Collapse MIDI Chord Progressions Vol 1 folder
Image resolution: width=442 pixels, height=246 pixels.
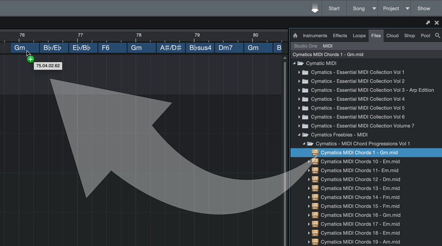(x=303, y=144)
